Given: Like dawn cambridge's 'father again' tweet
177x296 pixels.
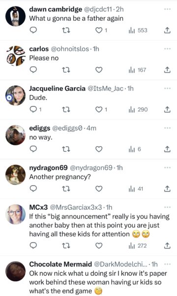Looking at the screenshot, I should 99,30.
